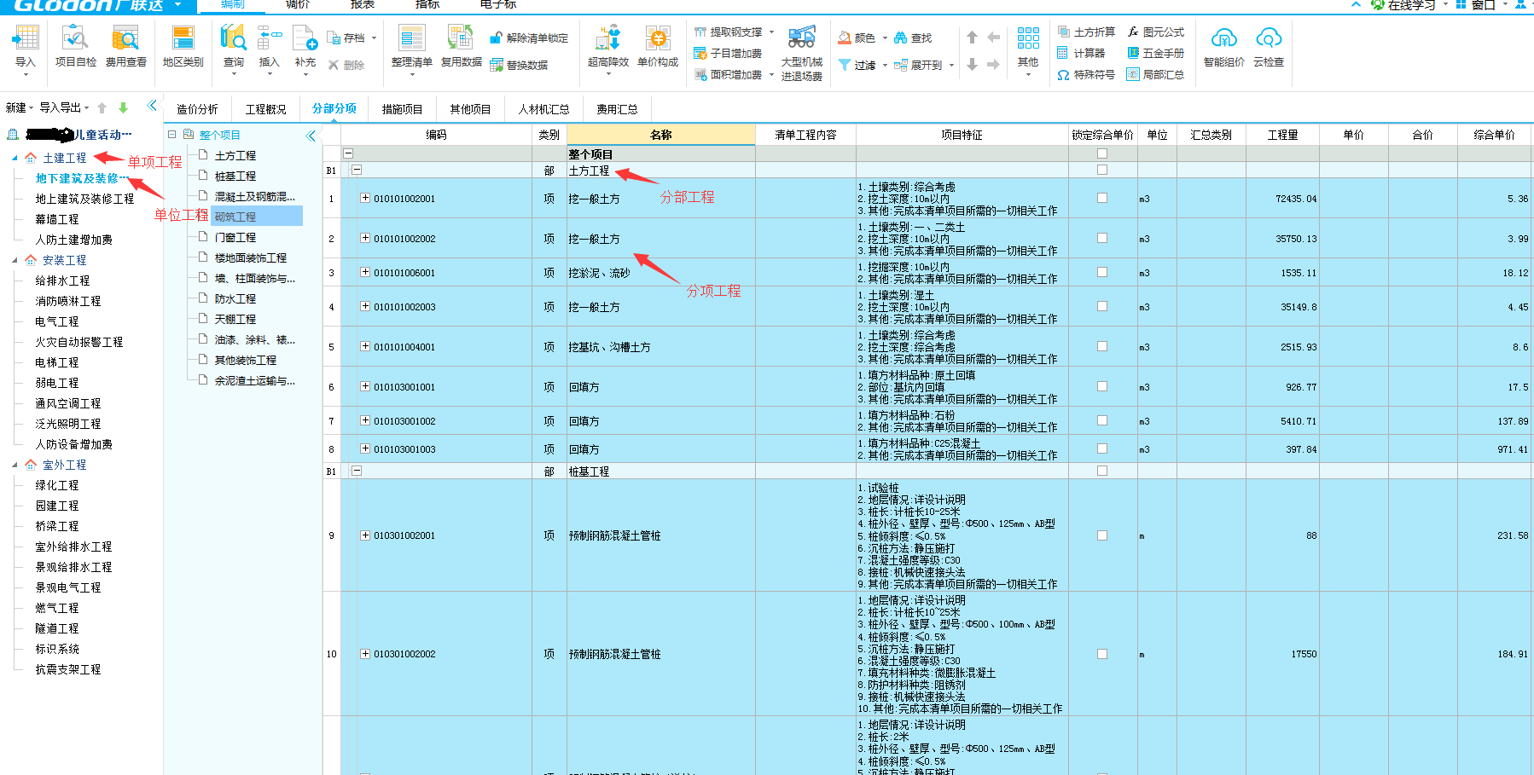Open the 导入导出 dropdown
Screen dimensions: 1534x775
point(64,107)
